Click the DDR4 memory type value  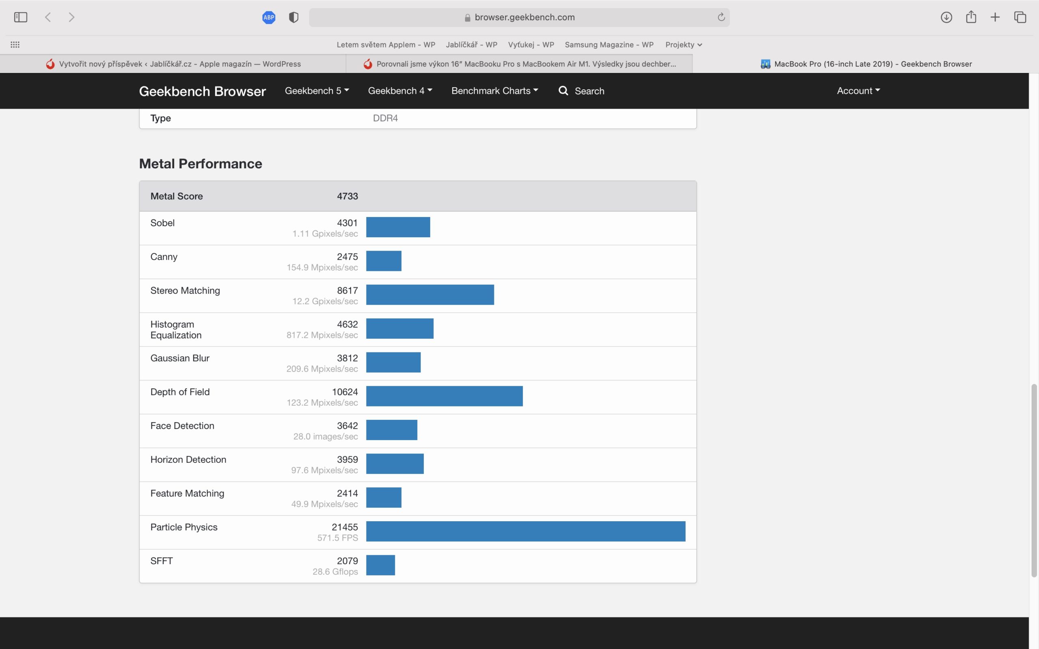pyautogui.click(x=385, y=118)
